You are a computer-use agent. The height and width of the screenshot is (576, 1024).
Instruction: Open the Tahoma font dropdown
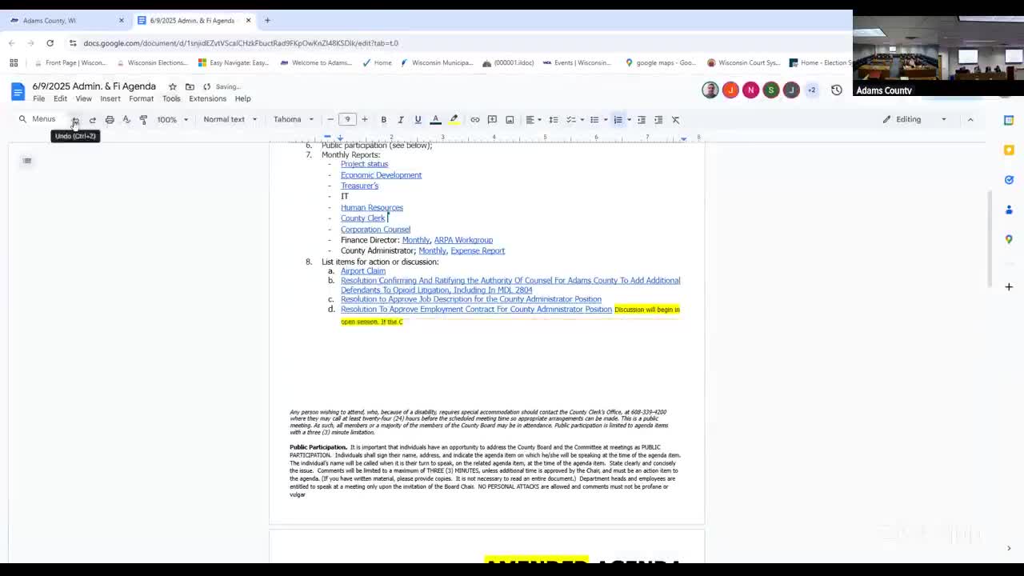[x=293, y=120]
